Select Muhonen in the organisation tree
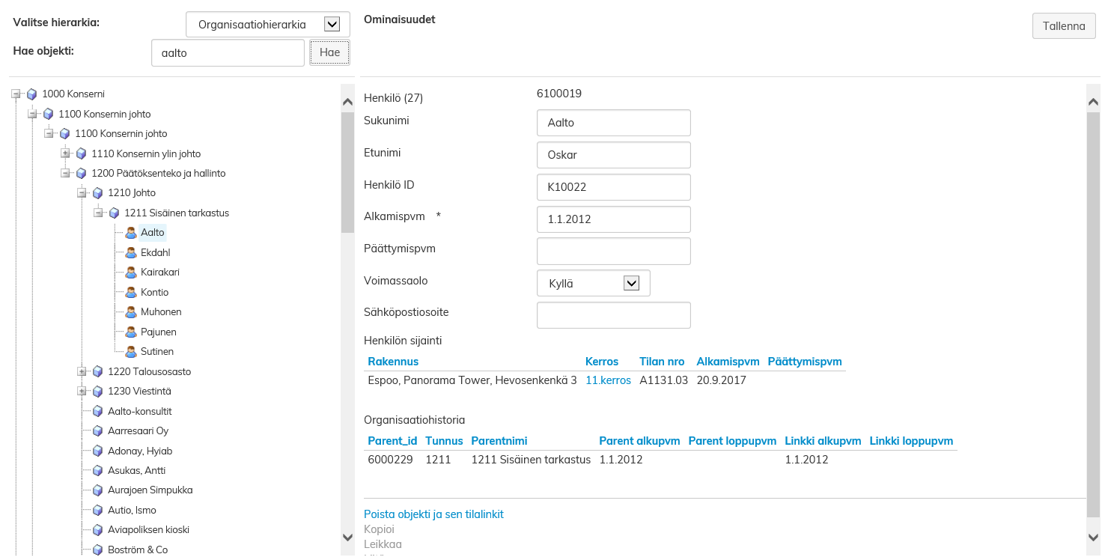Viewport: 1102px width, 557px height. [161, 312]
